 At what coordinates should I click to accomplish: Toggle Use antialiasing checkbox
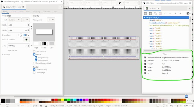34,69
